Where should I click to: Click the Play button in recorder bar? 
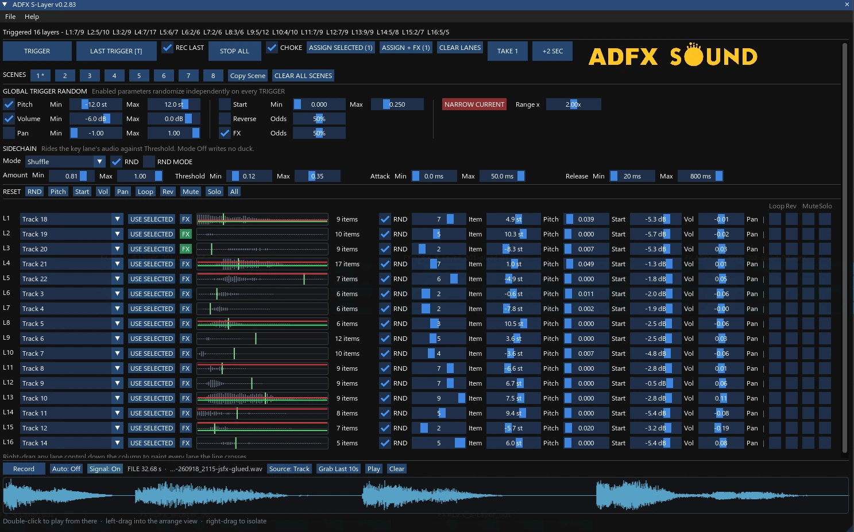click(x=374, y=469)
